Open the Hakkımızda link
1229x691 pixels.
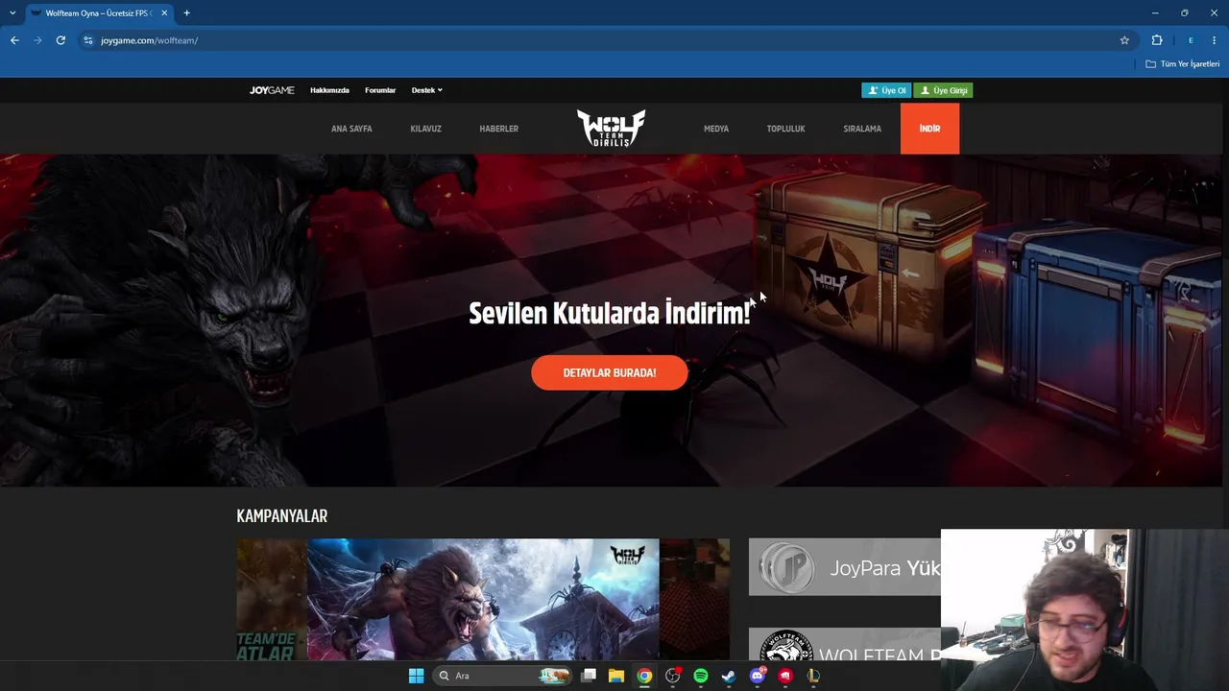[x=329, y=90]
